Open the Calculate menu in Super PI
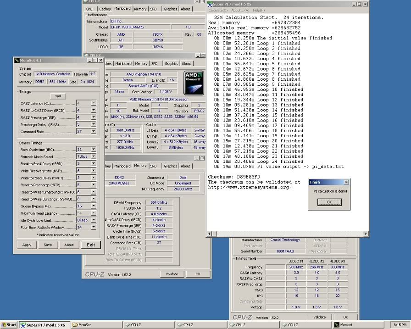This screenshot has width=411, height=329. 217,10
